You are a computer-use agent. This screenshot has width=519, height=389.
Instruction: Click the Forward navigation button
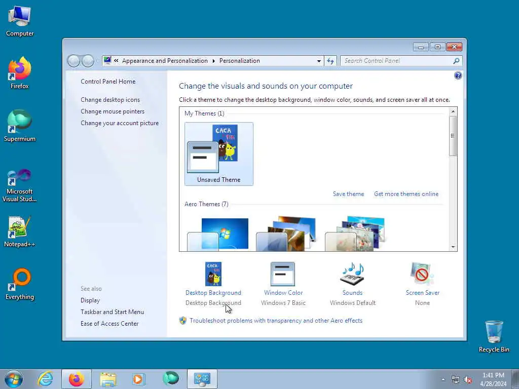click(x=88, y=61)
